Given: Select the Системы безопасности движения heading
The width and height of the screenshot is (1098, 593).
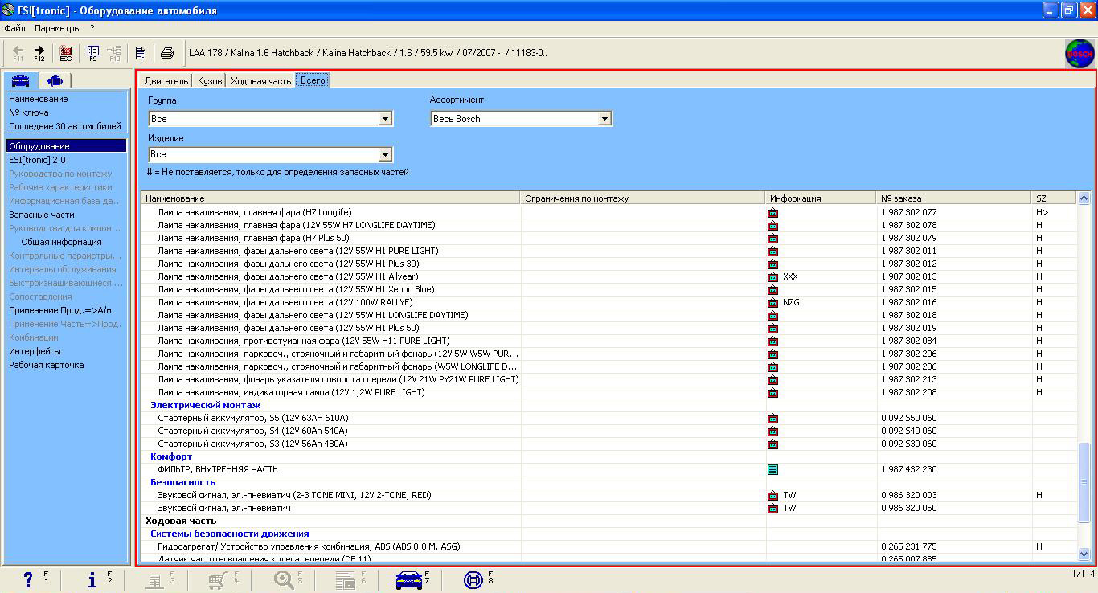Looking at the screenshot, I should [230, 534].
